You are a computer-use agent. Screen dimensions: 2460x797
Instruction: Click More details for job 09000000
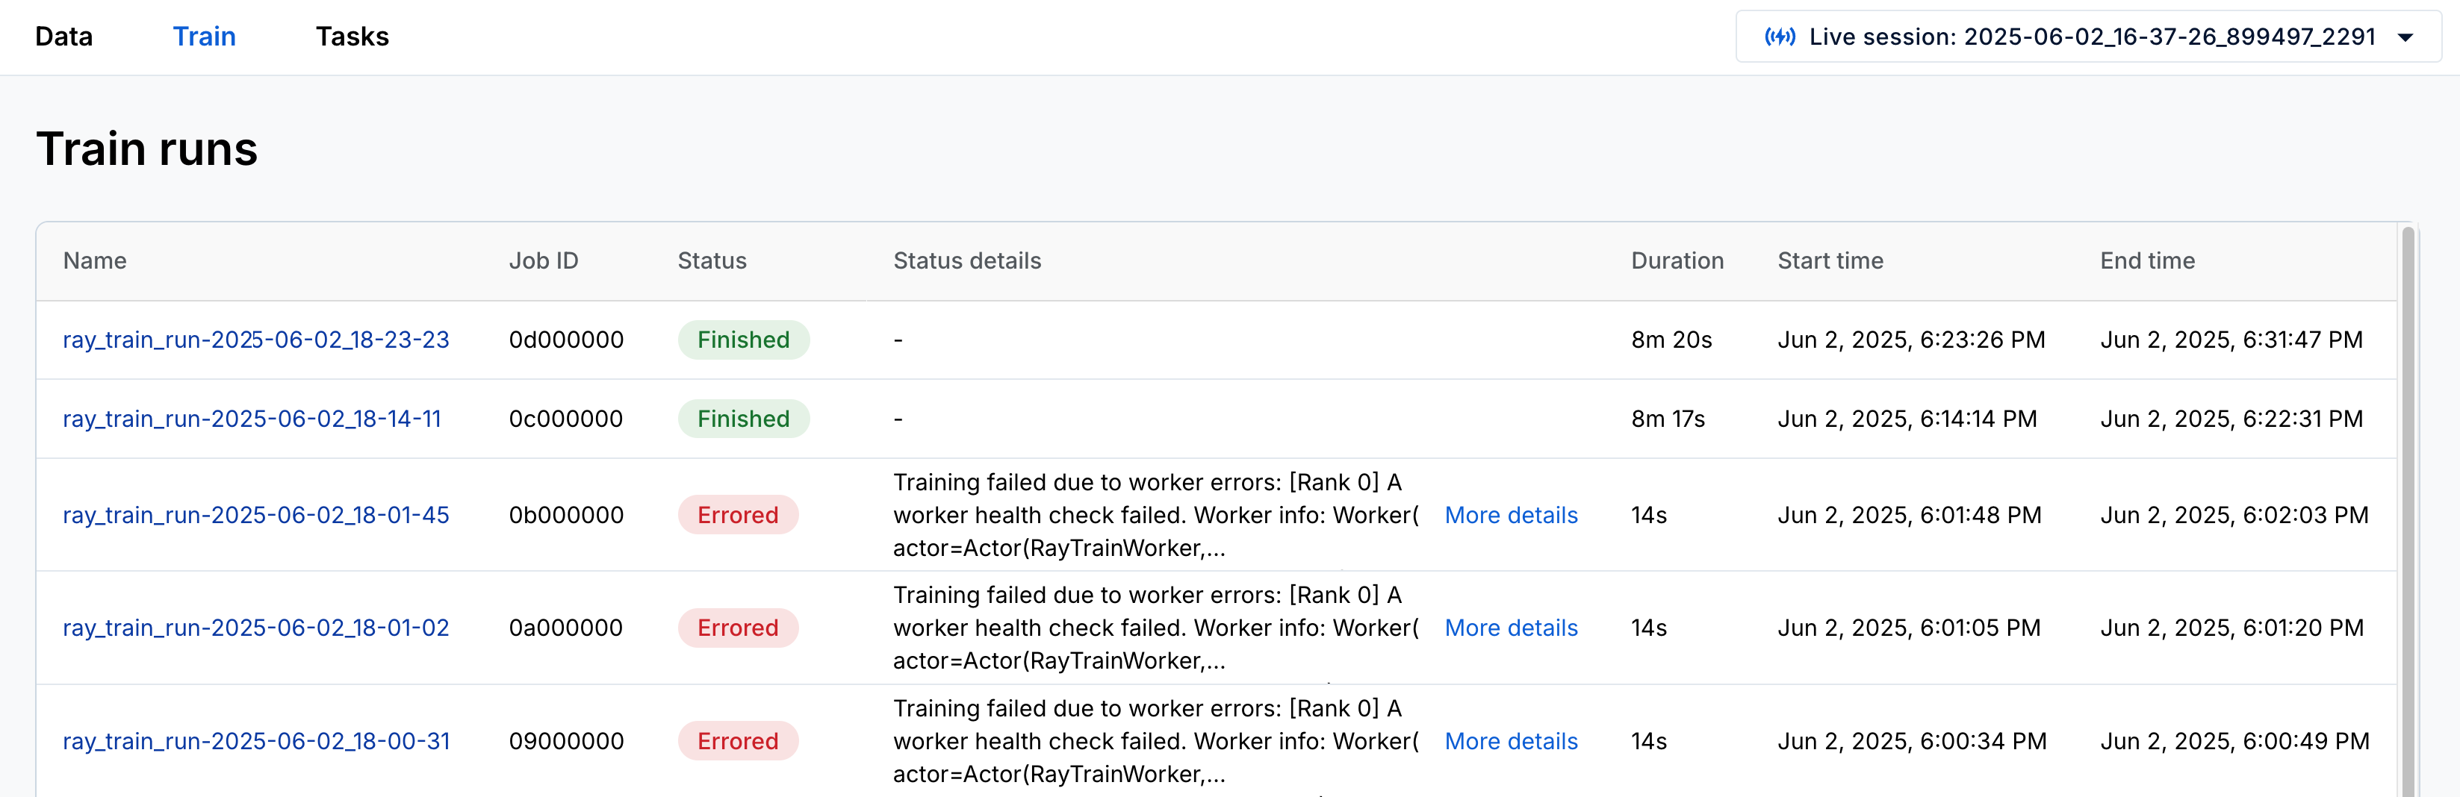coord(1511,742)
